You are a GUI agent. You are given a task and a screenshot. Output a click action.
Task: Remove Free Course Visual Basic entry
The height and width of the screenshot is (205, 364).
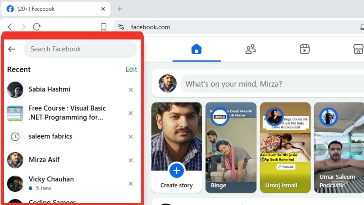(131, 113)
